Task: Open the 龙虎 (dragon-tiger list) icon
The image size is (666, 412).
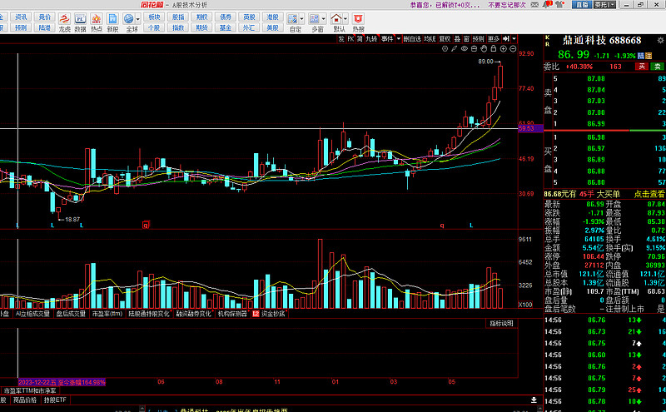Action: click(64, 19)
